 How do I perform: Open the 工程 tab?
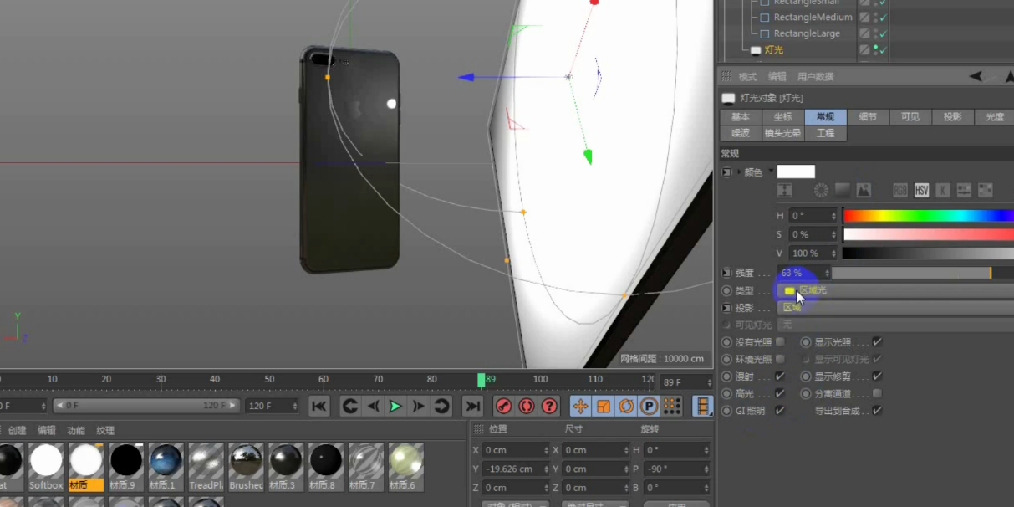tap(826, 133)
